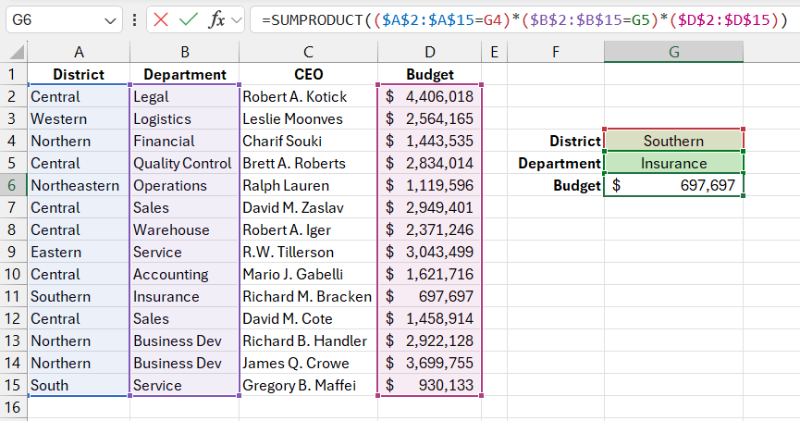Select the Quality Control cell
800x421 pixels.
click(x=185, y=163)
